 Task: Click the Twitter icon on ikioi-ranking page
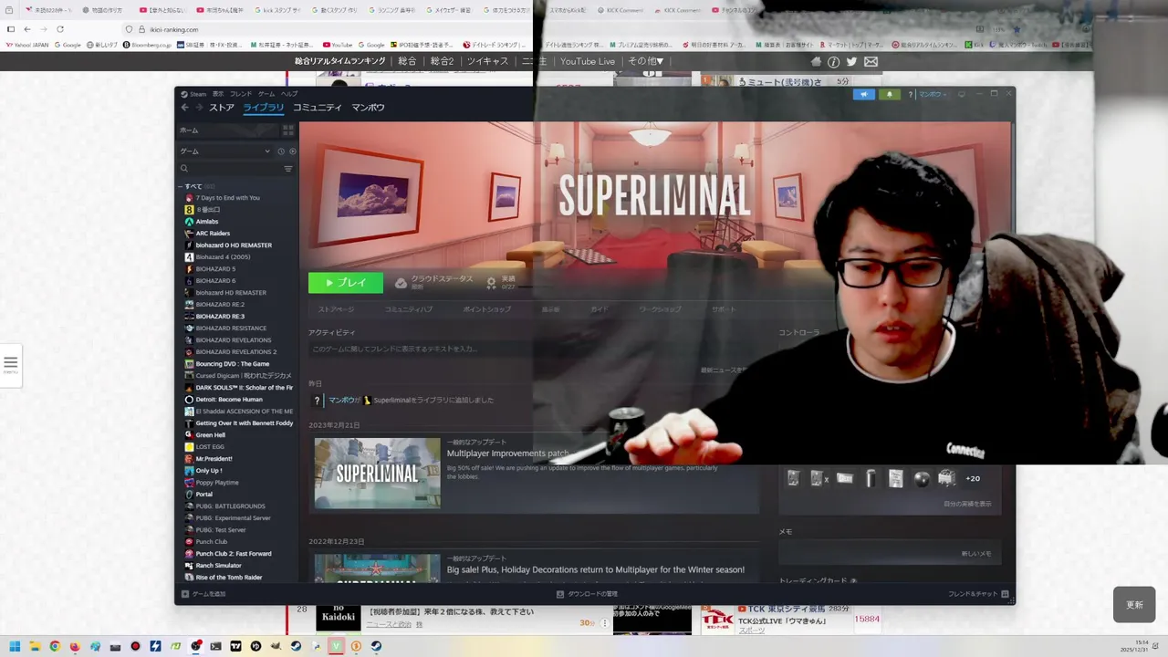point(851,61)
